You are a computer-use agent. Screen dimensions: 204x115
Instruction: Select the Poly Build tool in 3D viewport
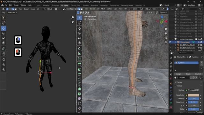tap(79, 89)
